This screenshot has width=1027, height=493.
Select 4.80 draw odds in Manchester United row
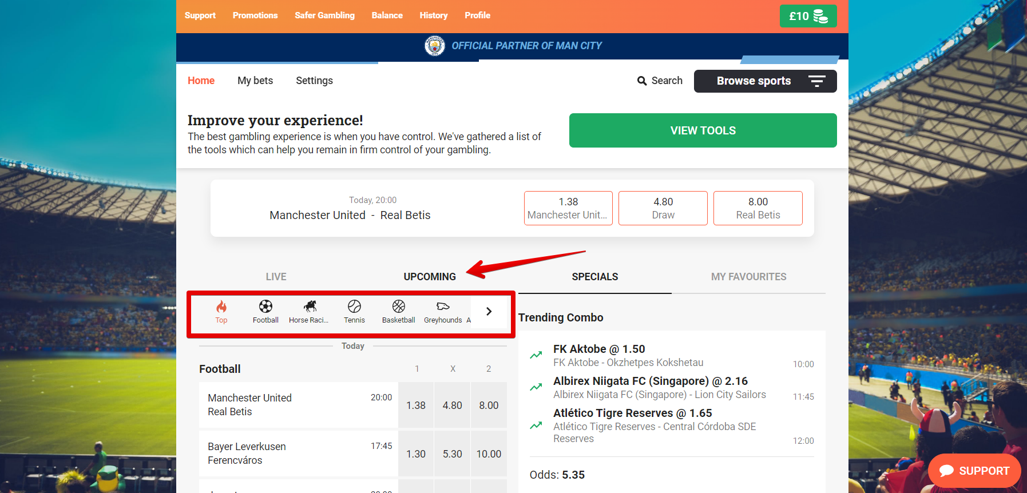click(x=452, y=405)
